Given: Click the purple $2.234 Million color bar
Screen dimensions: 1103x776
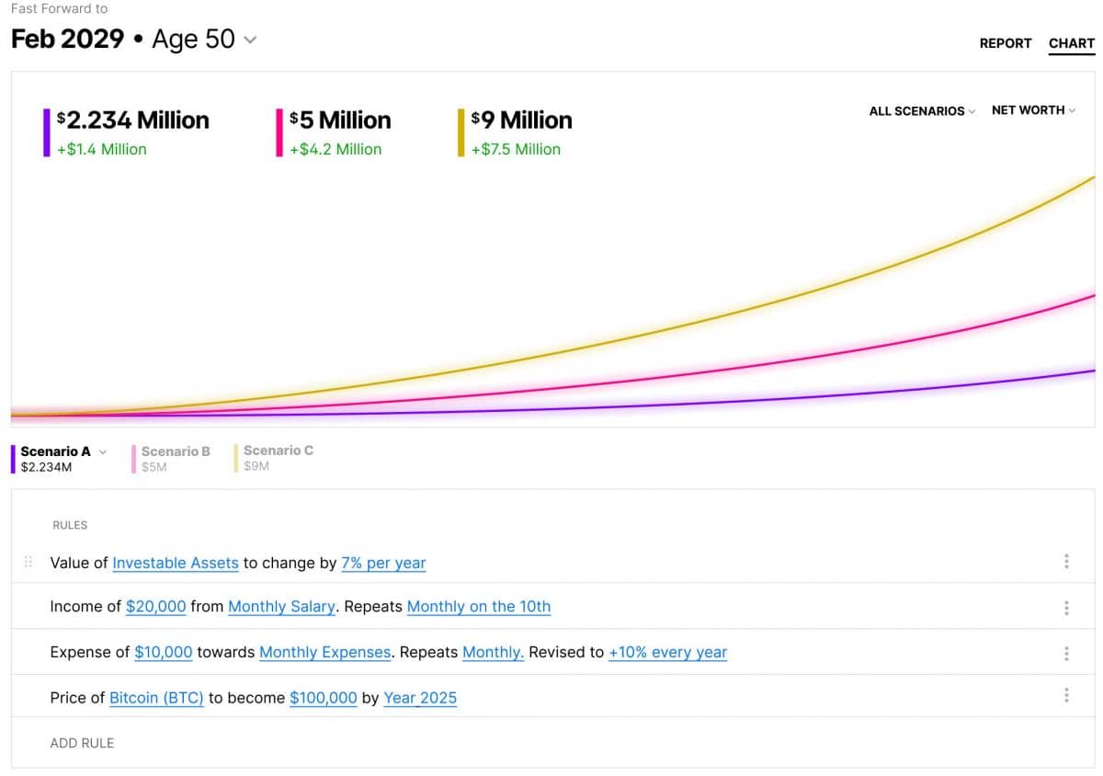Looking at the screenshot, I should coord(47,133).
